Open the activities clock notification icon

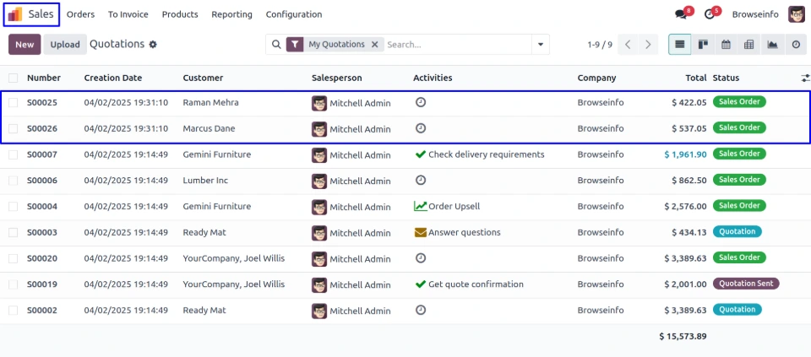(x=710, y=14)
